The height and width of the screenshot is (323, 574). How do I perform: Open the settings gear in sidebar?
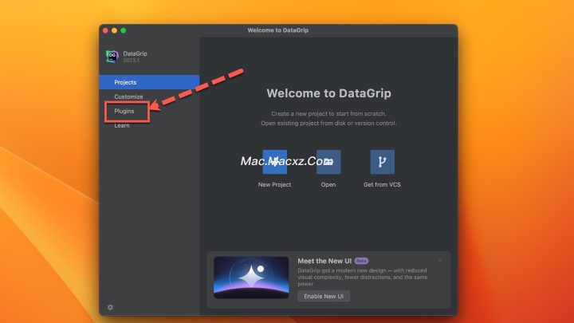(x=110, y=307)
